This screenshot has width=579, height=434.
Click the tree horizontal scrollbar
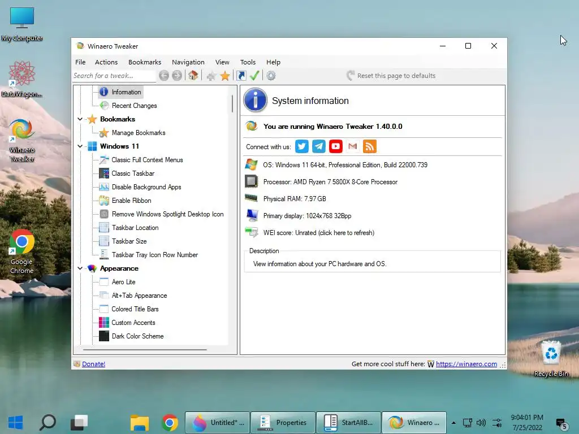[145, 349]
